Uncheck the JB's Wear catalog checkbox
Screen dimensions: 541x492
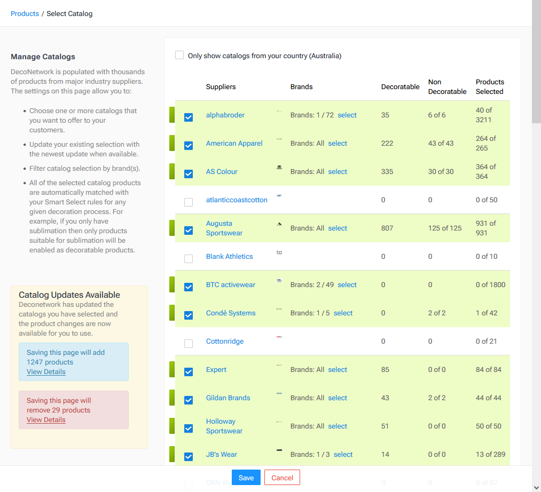click(x=189, y=456)
